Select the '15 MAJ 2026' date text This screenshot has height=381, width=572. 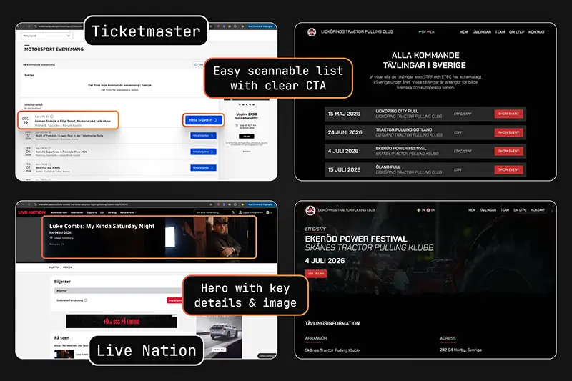point(344,114)
